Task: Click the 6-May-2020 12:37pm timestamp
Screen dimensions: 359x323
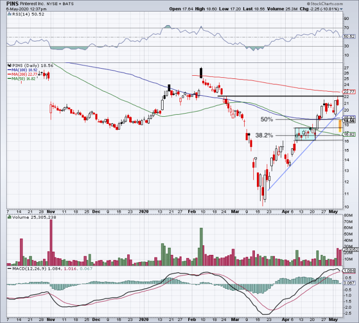Action: click(26, 9)
